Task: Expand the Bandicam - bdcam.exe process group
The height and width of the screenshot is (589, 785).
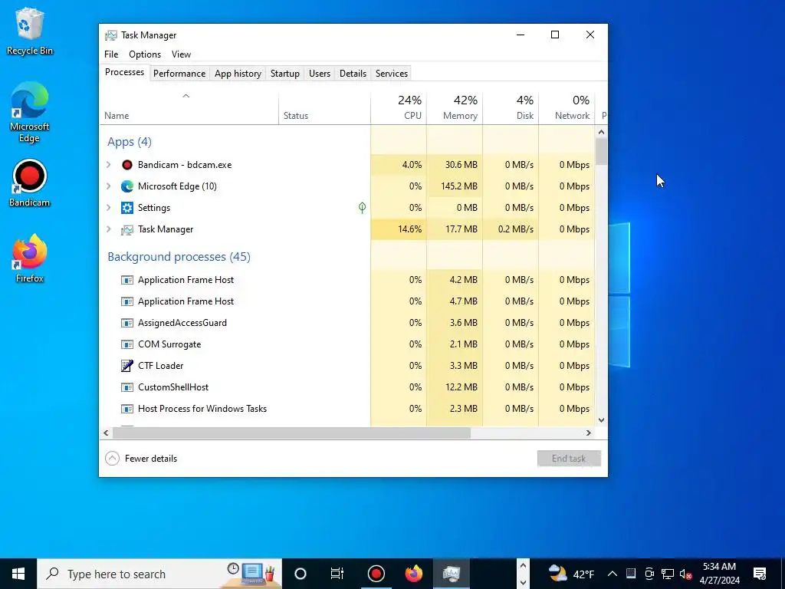Action: click(x=109, y=165)
